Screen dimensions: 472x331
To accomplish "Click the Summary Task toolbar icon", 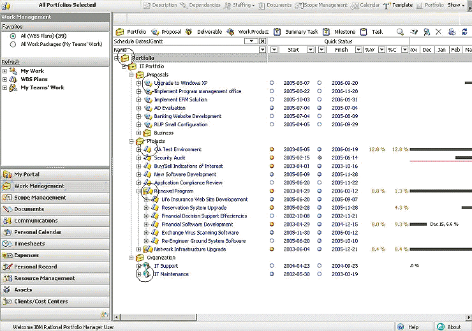I will (x=277, y=32).
